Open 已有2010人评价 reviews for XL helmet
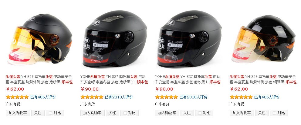 [119, 97]
